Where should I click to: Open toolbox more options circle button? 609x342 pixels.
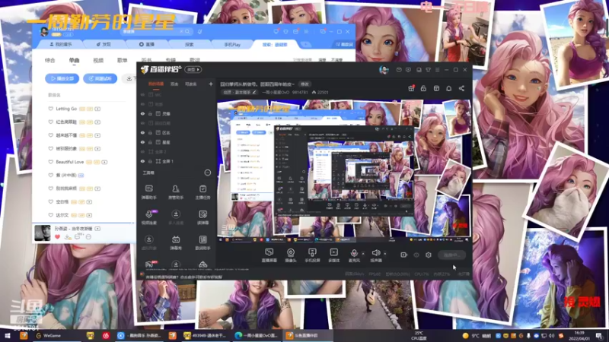point(208,173)
